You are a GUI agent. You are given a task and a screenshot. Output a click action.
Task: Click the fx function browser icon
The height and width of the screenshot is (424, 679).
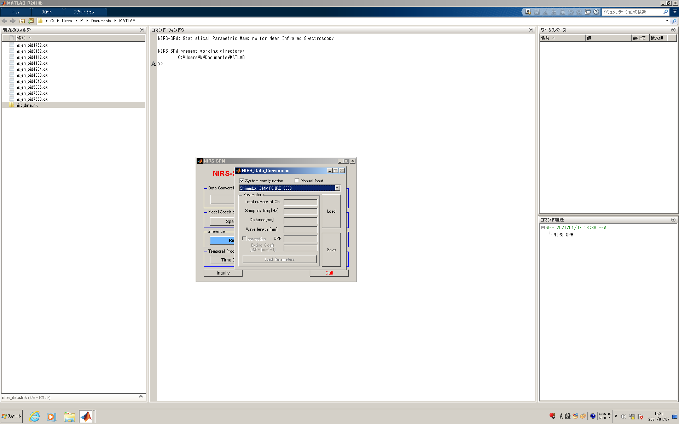[x=153, y=64]
